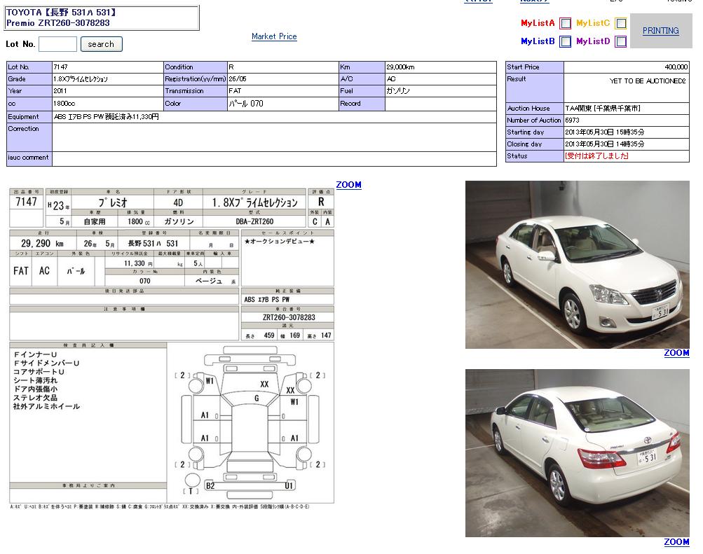Click the PRINTING link

[660, 31]
